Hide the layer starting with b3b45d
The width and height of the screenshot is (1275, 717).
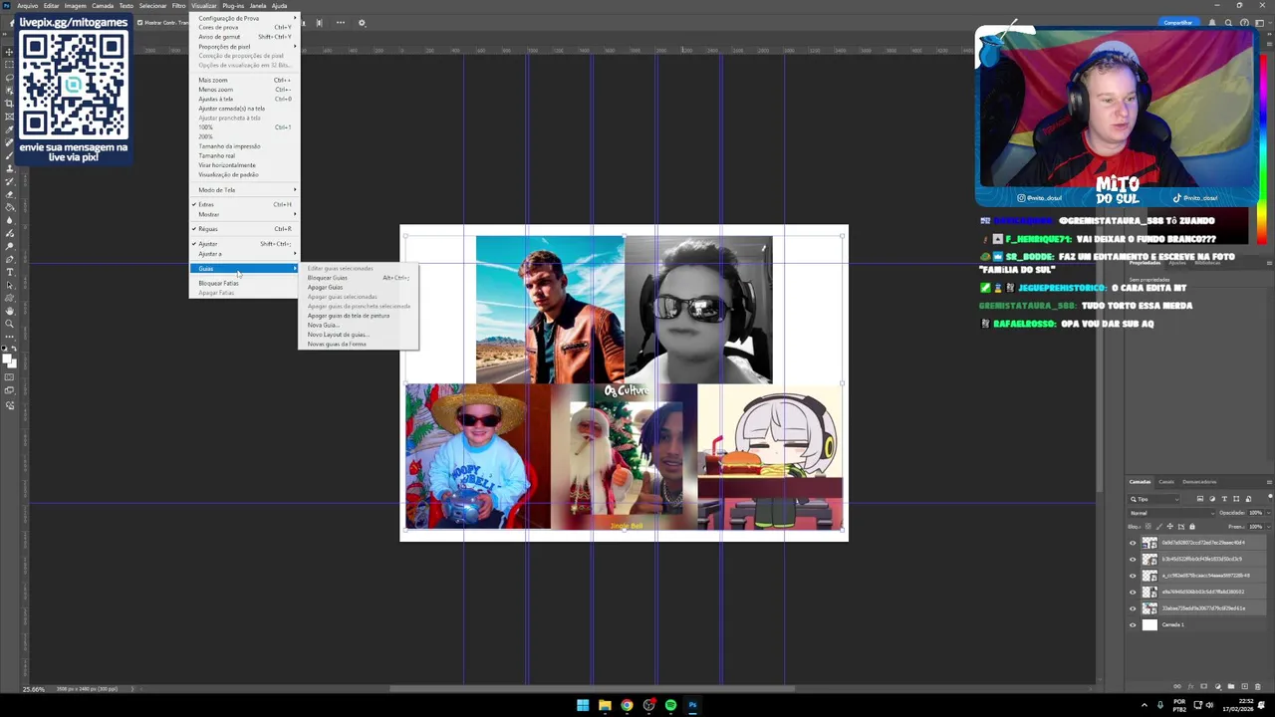(x=1133, y=559)
